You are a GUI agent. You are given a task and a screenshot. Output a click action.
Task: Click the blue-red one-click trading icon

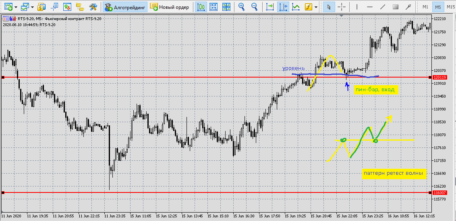[12, 19]
